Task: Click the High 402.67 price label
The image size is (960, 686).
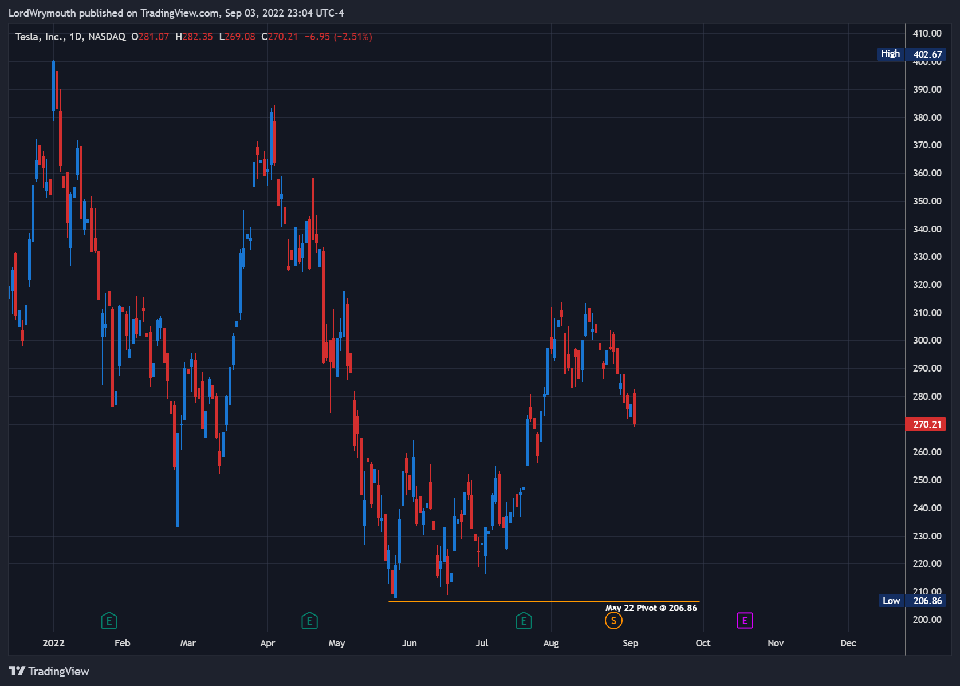Action: pos(911,54)
